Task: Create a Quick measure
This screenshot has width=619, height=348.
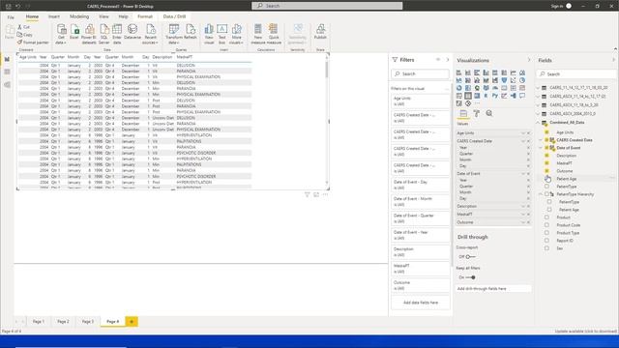Action: [274, 35]
